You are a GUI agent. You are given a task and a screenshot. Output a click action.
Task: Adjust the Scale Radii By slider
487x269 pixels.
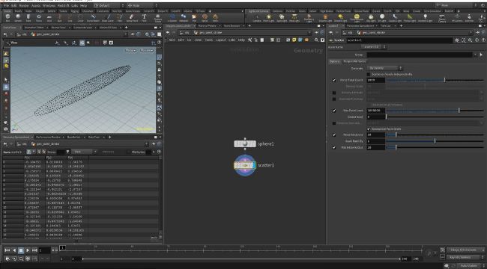[435, 141]
